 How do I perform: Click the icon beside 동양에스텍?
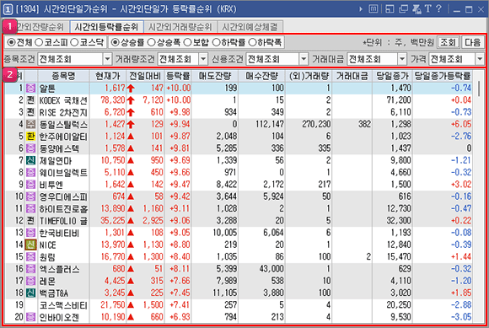tap(30, 148)
